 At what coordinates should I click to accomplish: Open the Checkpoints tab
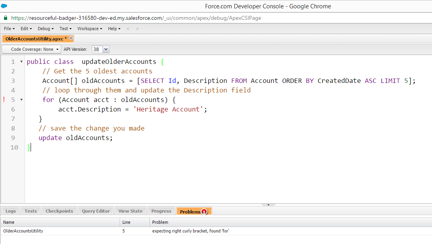coord(59,211)
